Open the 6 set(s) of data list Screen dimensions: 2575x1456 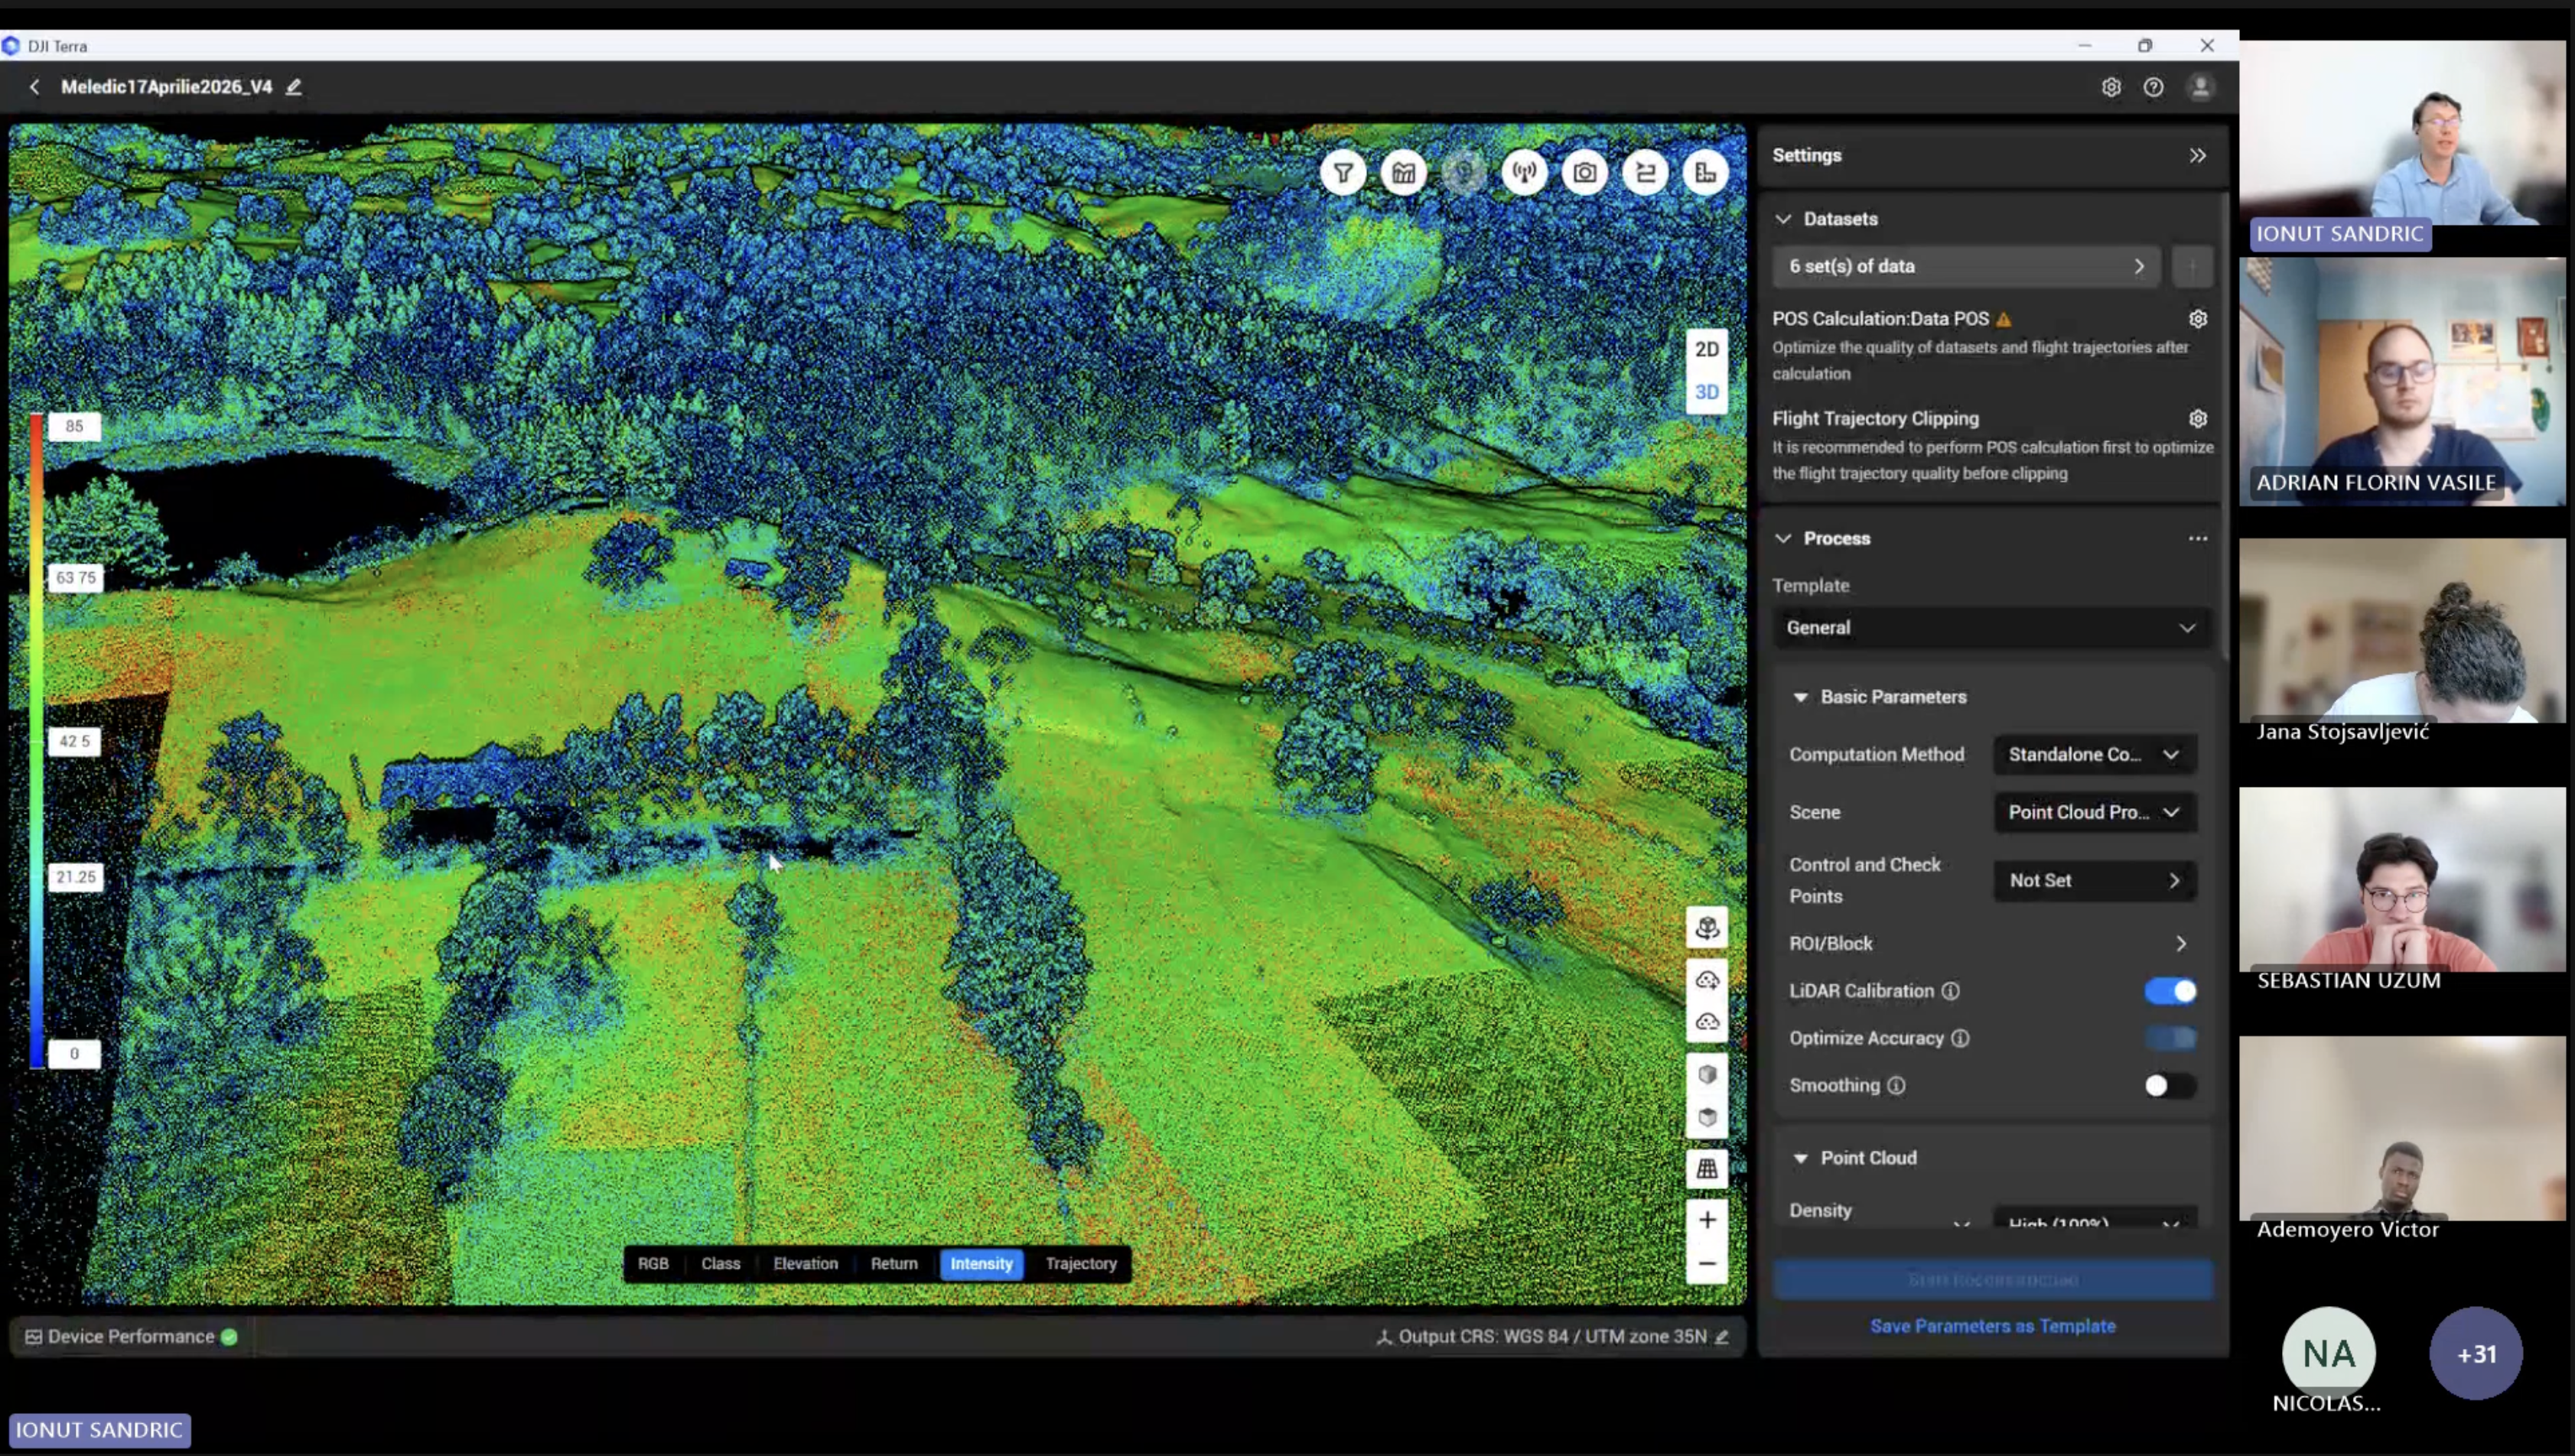[x=1966, y=267]
